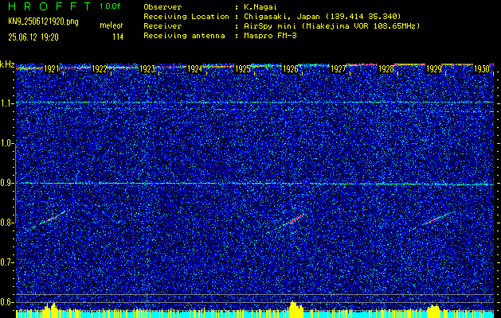The image size is (501, 318).
Task: Click the 1929 time marker
Action: 434,69
